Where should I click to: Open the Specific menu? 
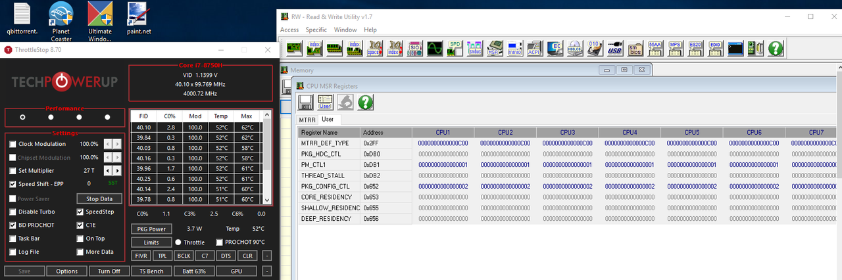pyautogui.click(x=316, y=30)
